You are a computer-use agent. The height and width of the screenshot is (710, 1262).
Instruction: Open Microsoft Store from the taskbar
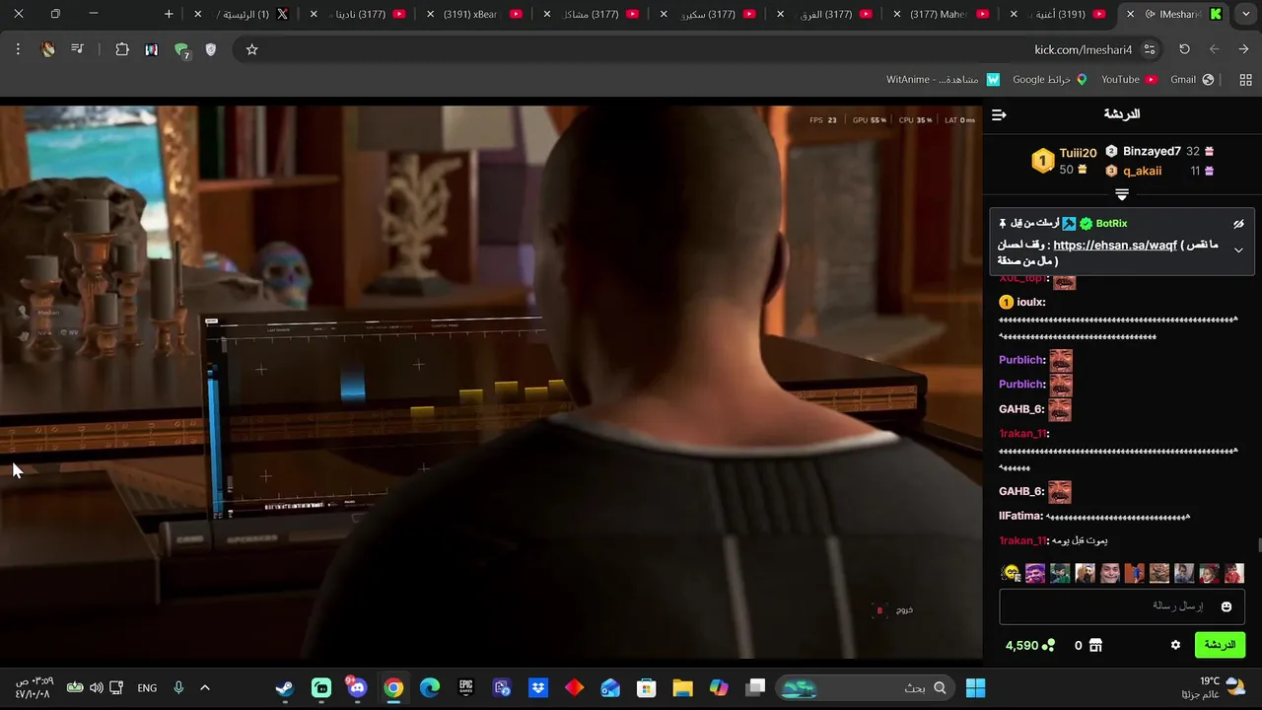647,687
